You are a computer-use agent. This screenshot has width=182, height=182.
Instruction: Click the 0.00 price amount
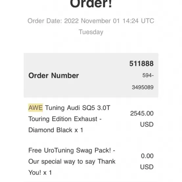[x=147, y=156]
